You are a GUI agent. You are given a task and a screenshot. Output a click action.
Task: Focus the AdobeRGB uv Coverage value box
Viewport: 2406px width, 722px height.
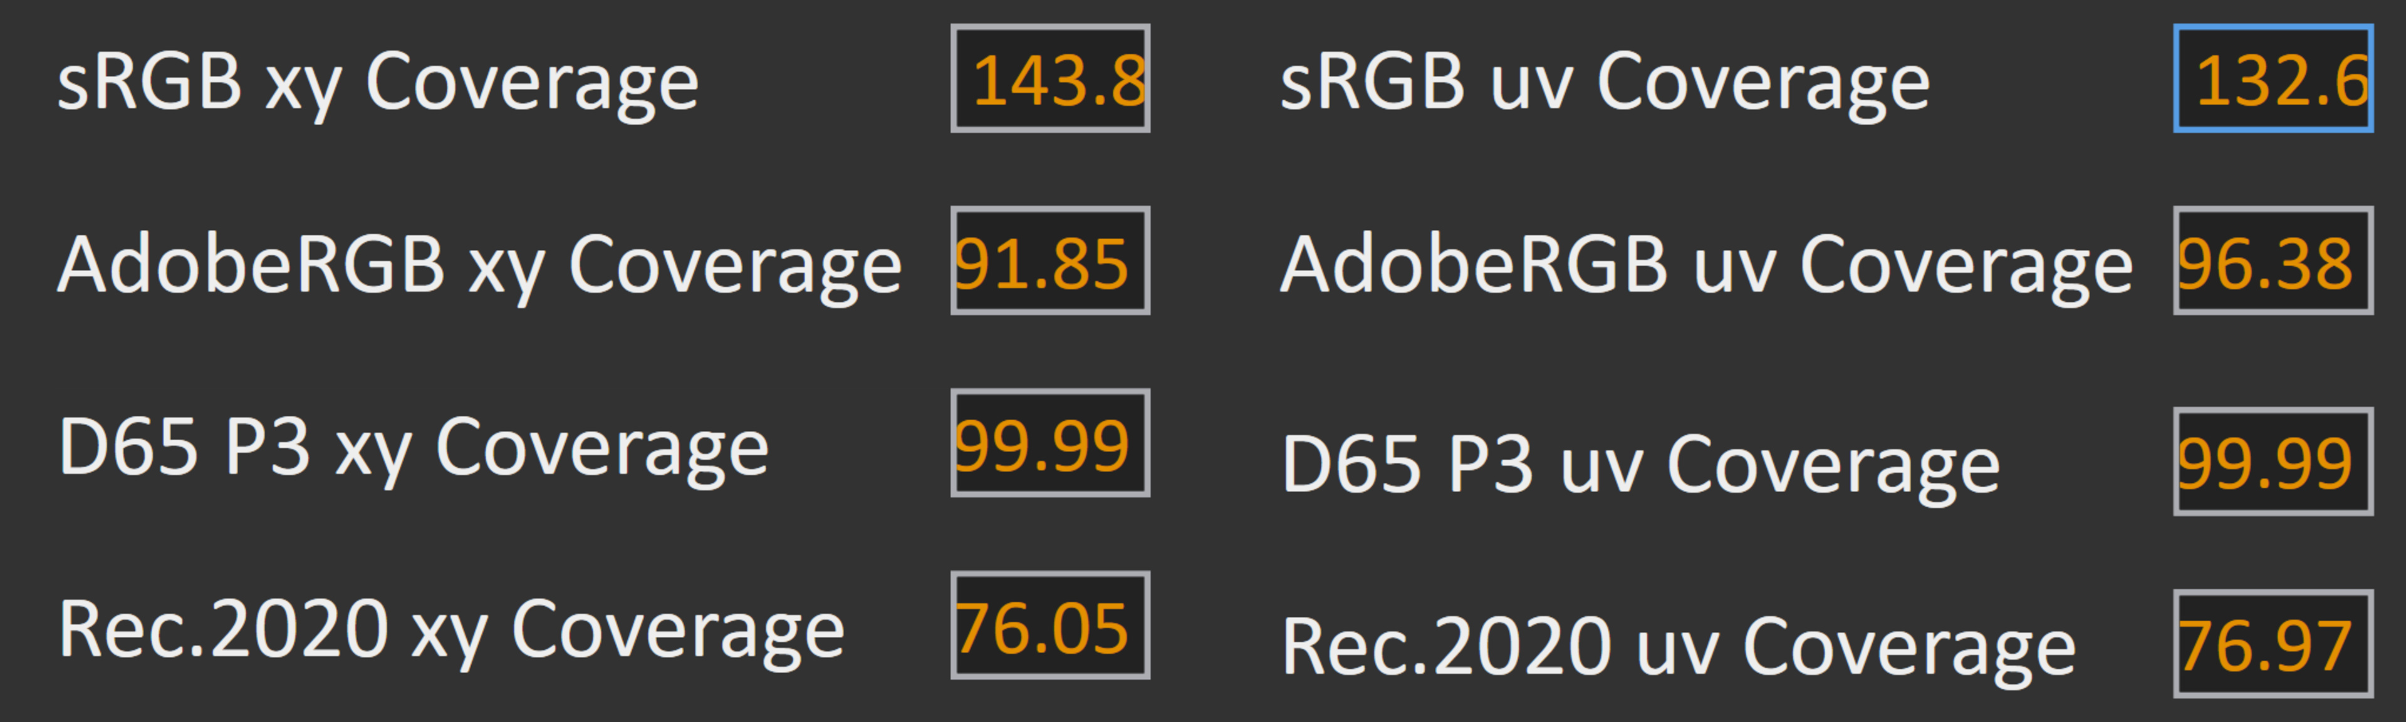pyautogui.click(x=2273, y=260)
